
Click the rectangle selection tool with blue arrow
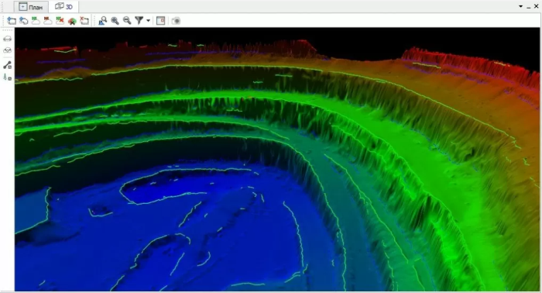(x=12, y=21)
